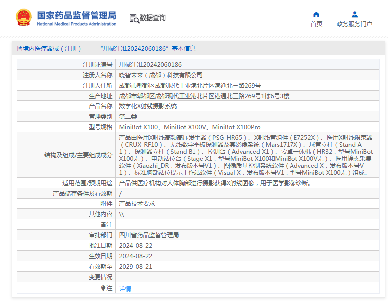Image resolution: width=388 pixels, height=301 pixels.
Task: Open the 首页 navigation item
Action: 316,24
